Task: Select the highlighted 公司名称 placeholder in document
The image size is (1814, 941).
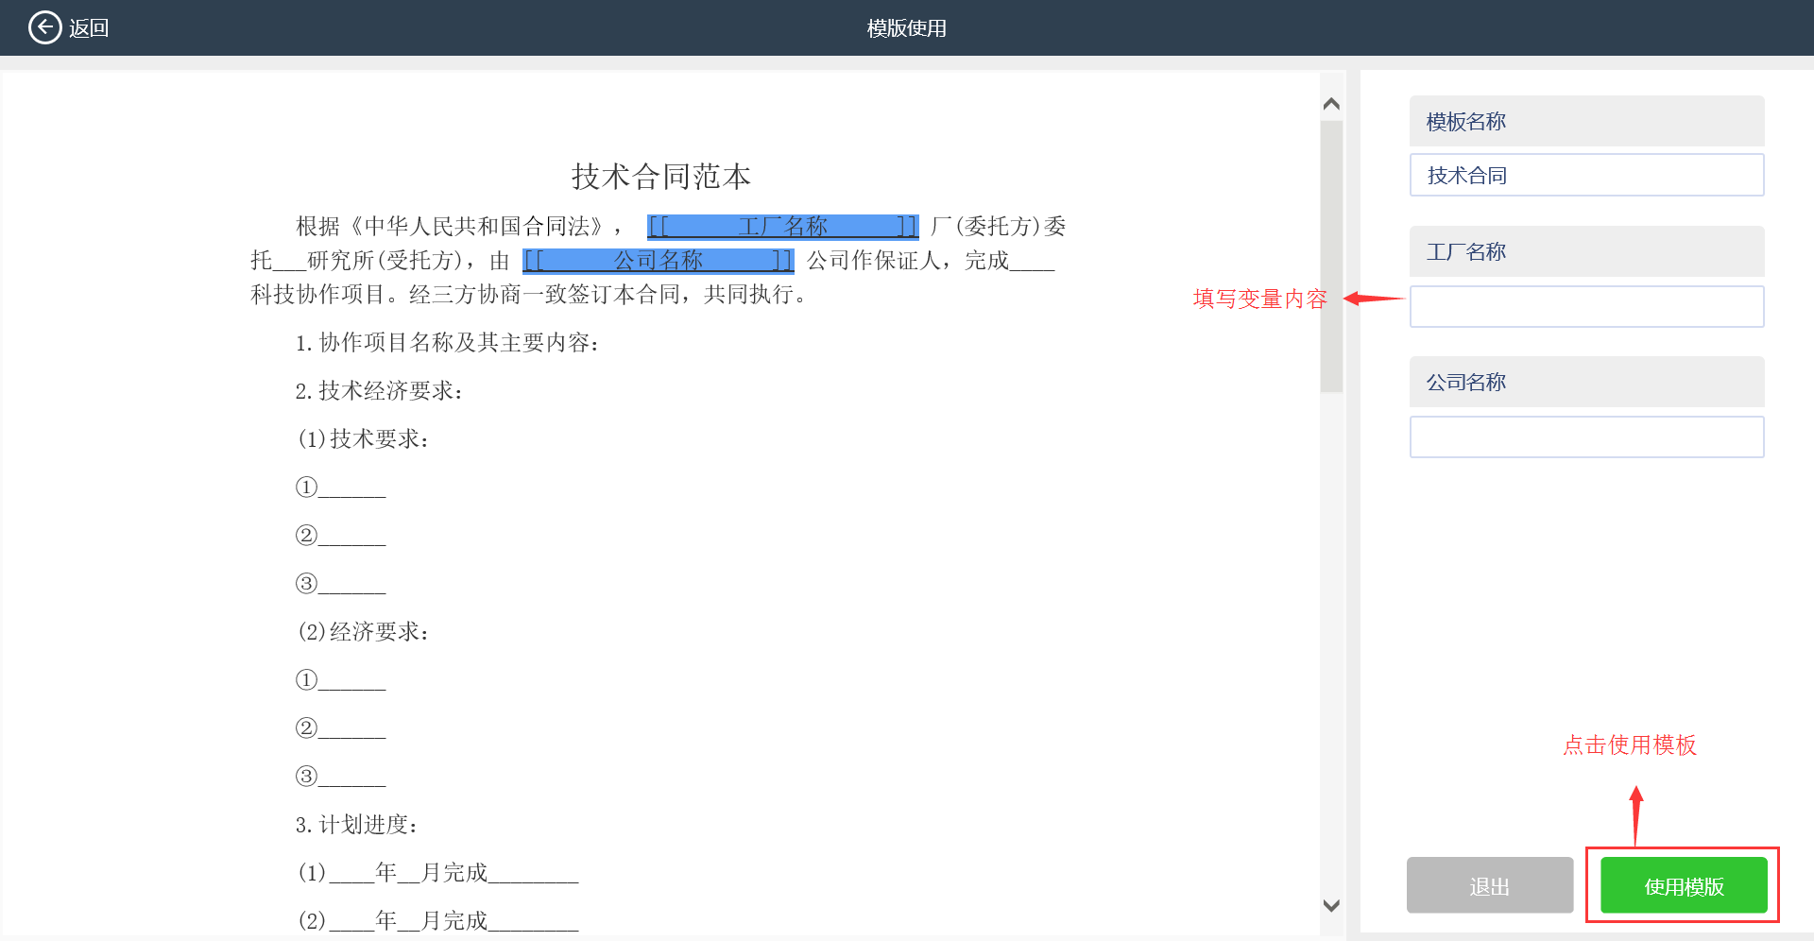Action: 658,261
